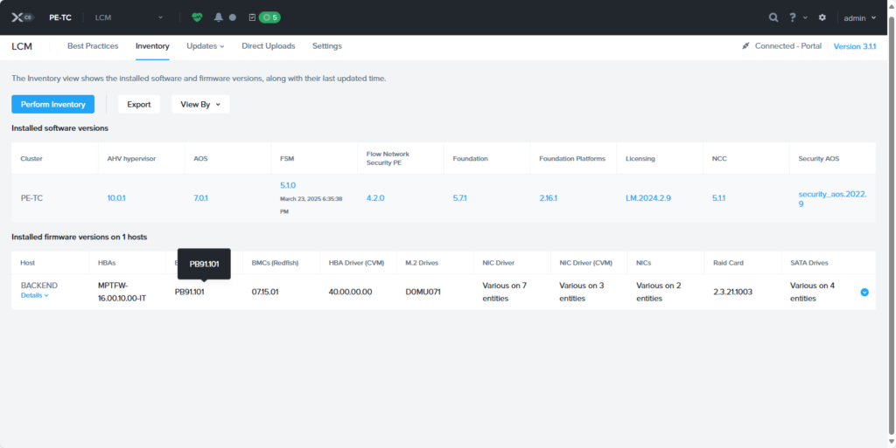
Task: Expand the BACKEND row blue chevron
Action: click(864, 293)
